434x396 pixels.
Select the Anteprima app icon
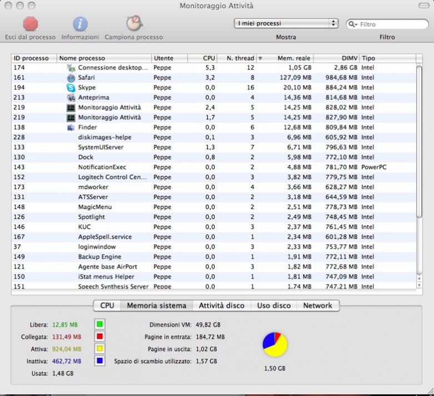(71, 98)
